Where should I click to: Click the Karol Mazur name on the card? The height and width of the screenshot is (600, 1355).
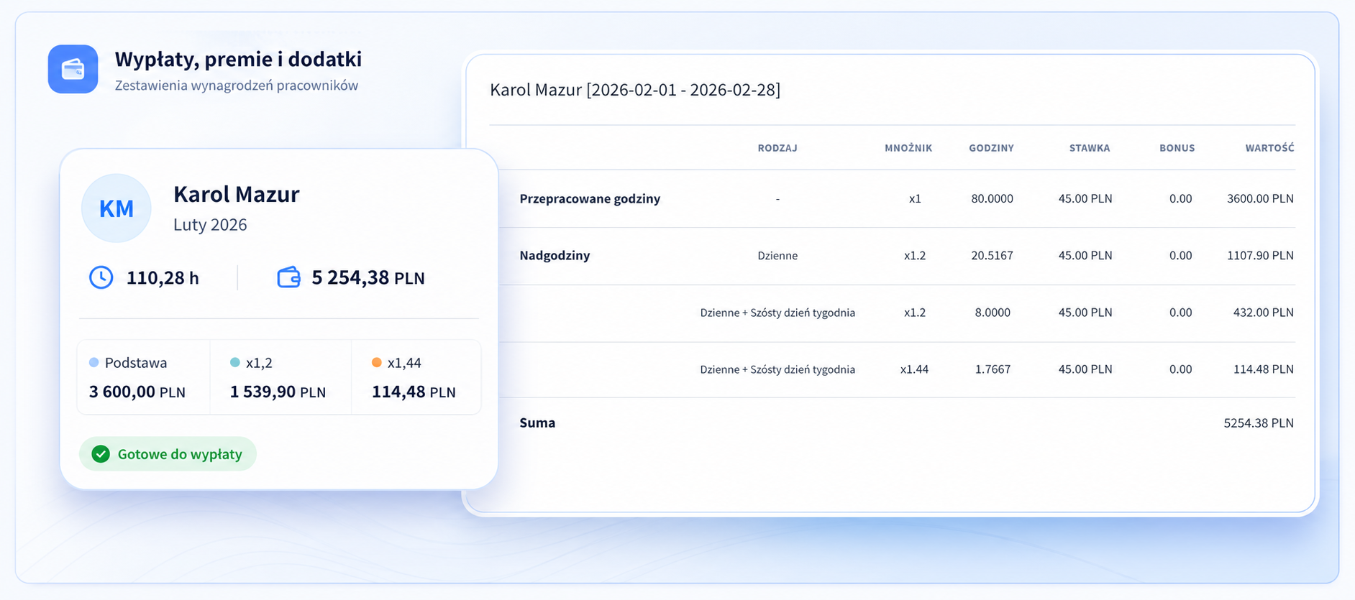pos(237,194)
